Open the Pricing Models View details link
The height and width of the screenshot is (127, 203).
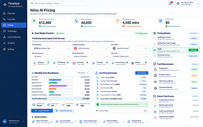[194, 33]
